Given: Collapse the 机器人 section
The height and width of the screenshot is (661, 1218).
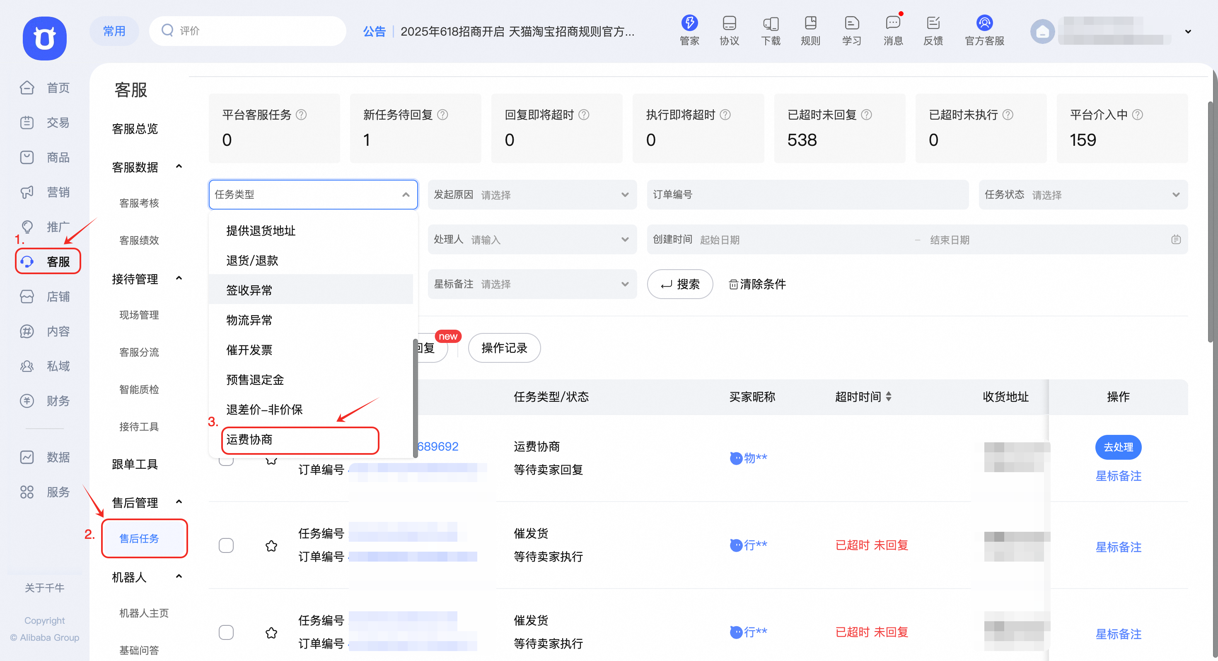Looking at the screenshot, I should pyautogui.click(x=179, y=577).
